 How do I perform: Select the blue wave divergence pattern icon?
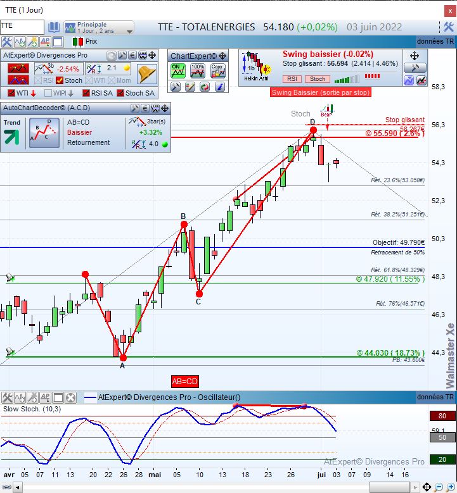[18, 80]
